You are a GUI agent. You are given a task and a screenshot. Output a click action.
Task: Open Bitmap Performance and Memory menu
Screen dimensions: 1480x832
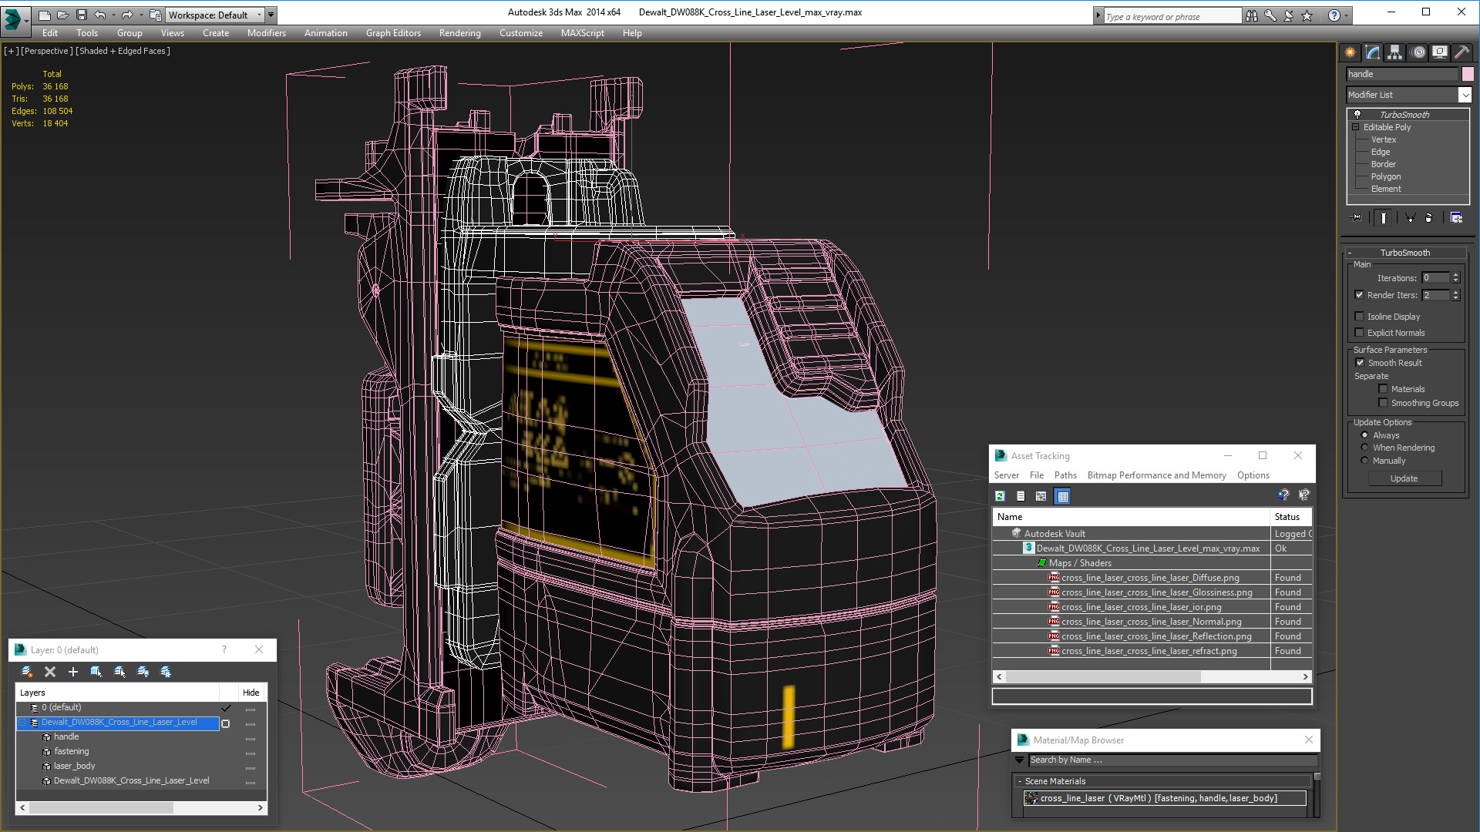[x=1156, y=475]
